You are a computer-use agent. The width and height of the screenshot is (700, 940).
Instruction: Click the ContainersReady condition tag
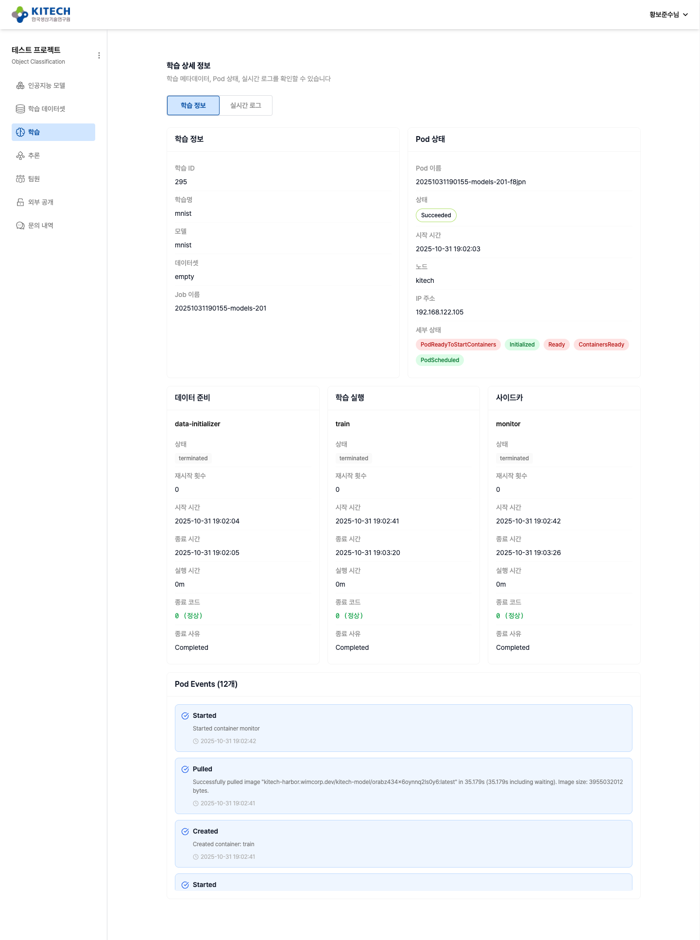point(601,345)
